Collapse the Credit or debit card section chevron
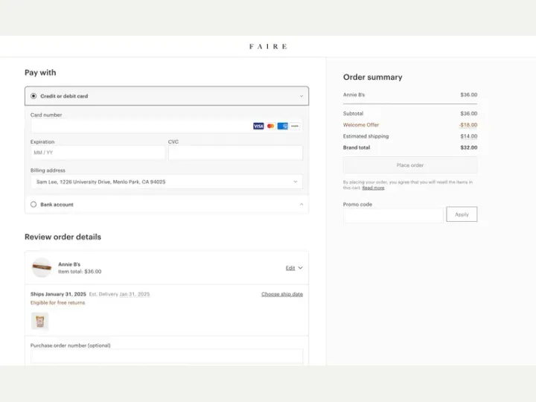536x402 pixels. pyautogui.click(x=301, y=96)
